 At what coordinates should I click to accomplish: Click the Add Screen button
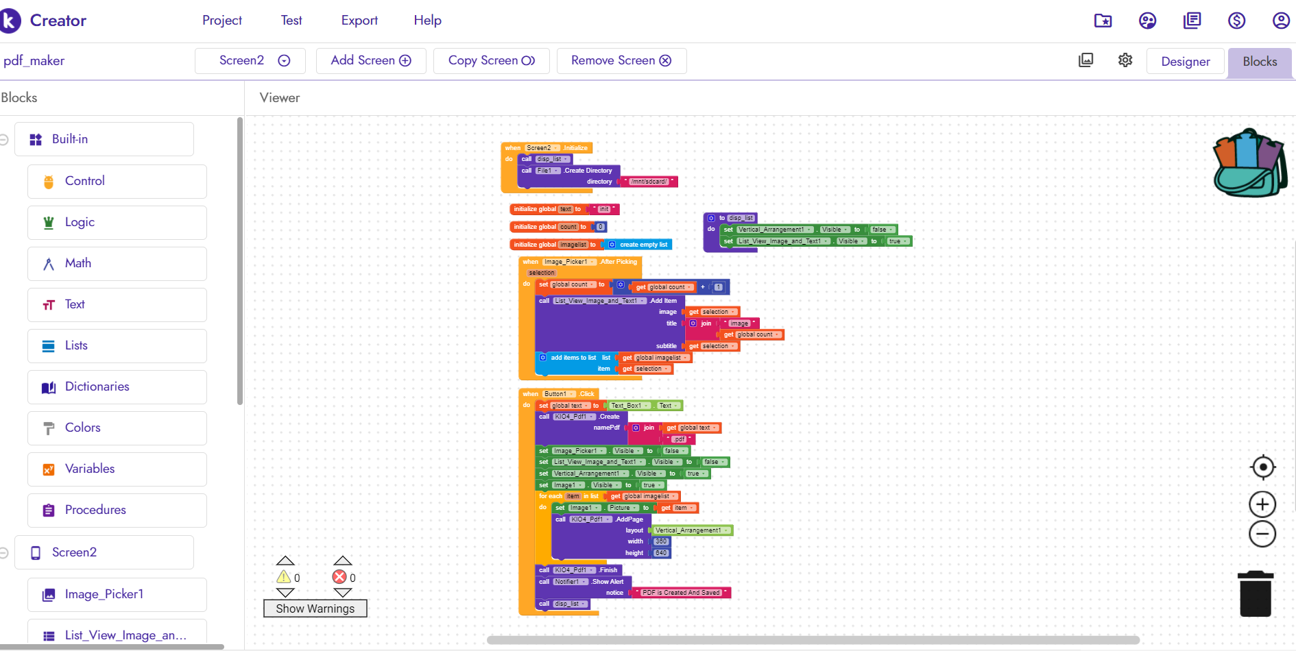(x=371, y=60)
